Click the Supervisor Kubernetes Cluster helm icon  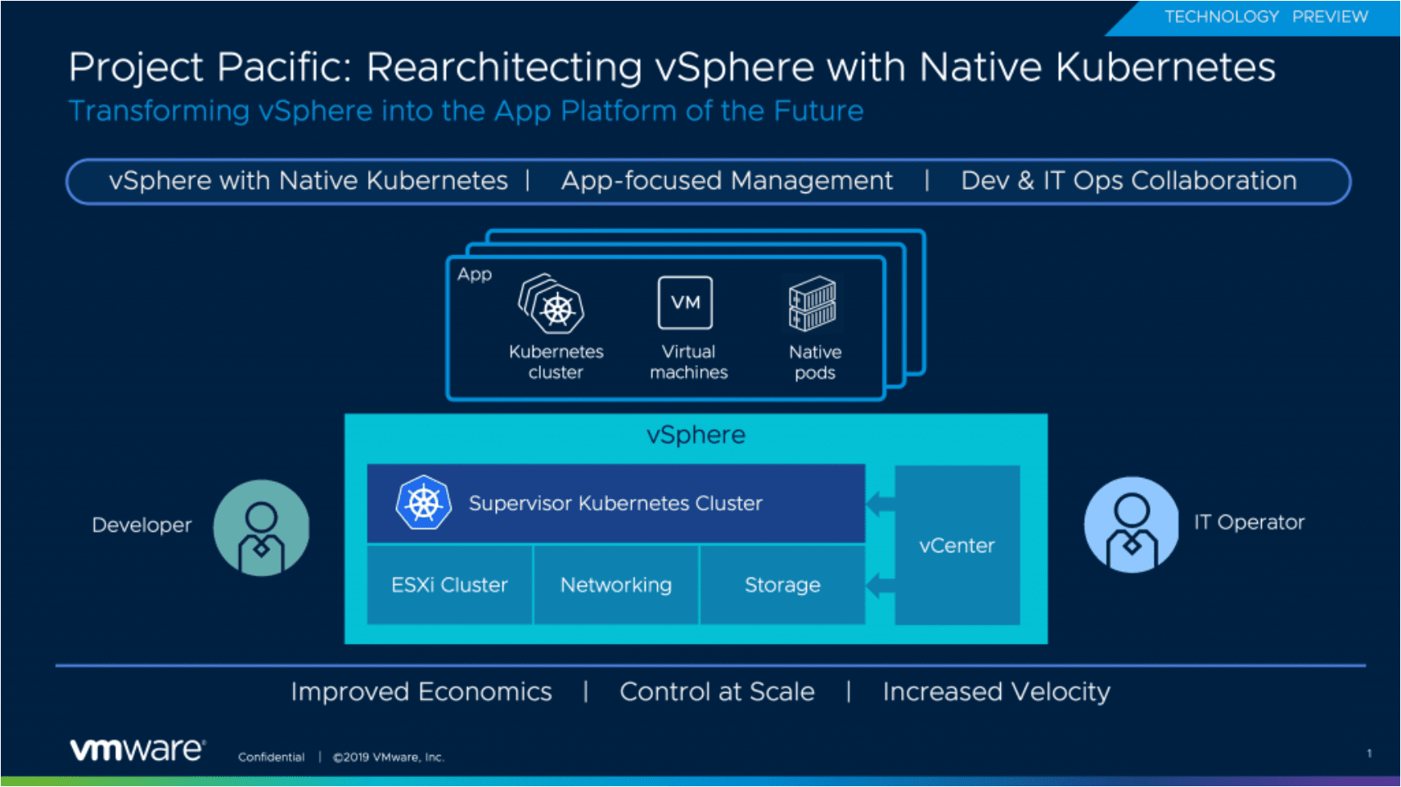click(424, 502)
